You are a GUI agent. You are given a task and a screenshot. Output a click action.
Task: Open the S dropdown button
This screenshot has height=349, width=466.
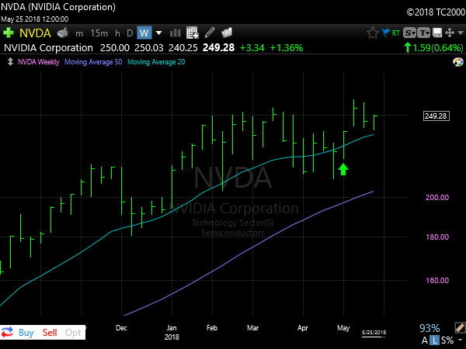409,33
